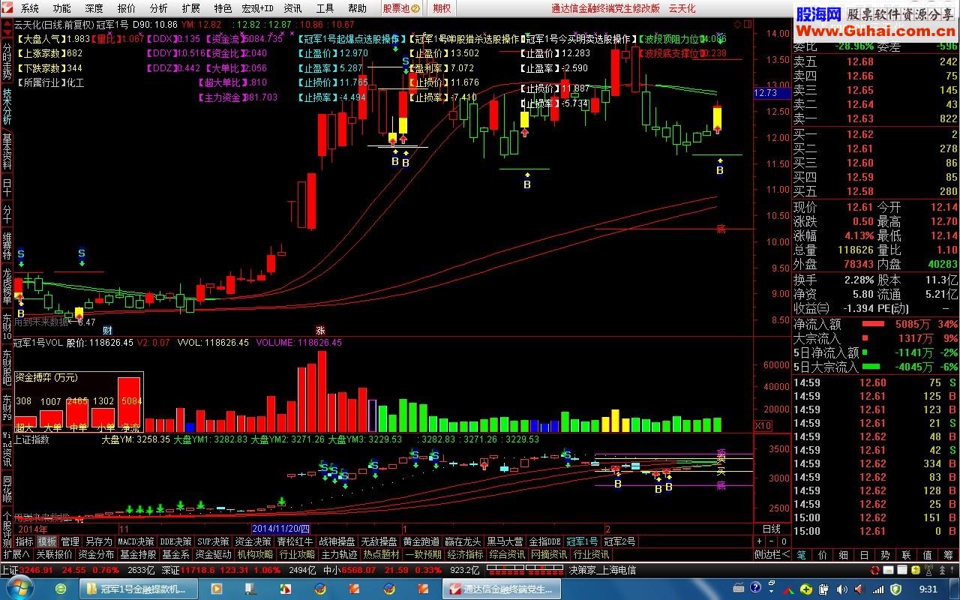Click the double up-arrows icon in status bar
The image size is (960, 600).
941,570
